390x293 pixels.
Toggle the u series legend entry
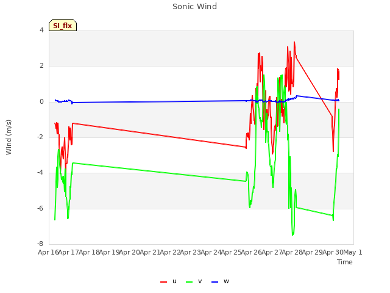click(168, 281)
